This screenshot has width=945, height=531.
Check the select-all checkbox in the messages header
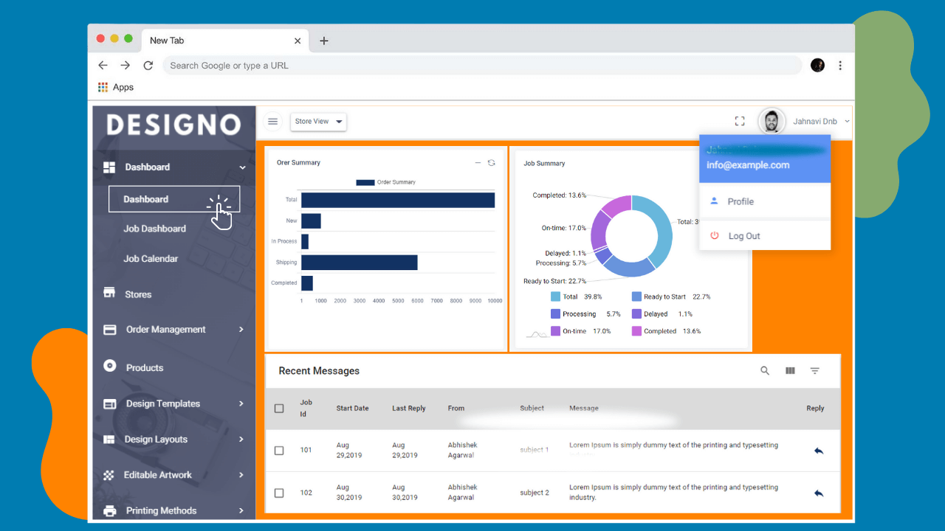pos(279,408)
